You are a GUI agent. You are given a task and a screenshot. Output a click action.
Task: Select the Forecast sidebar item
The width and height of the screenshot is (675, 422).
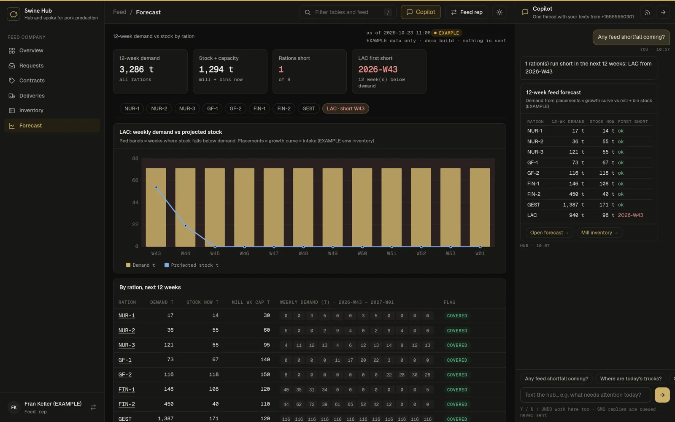[x=52, y=126]
